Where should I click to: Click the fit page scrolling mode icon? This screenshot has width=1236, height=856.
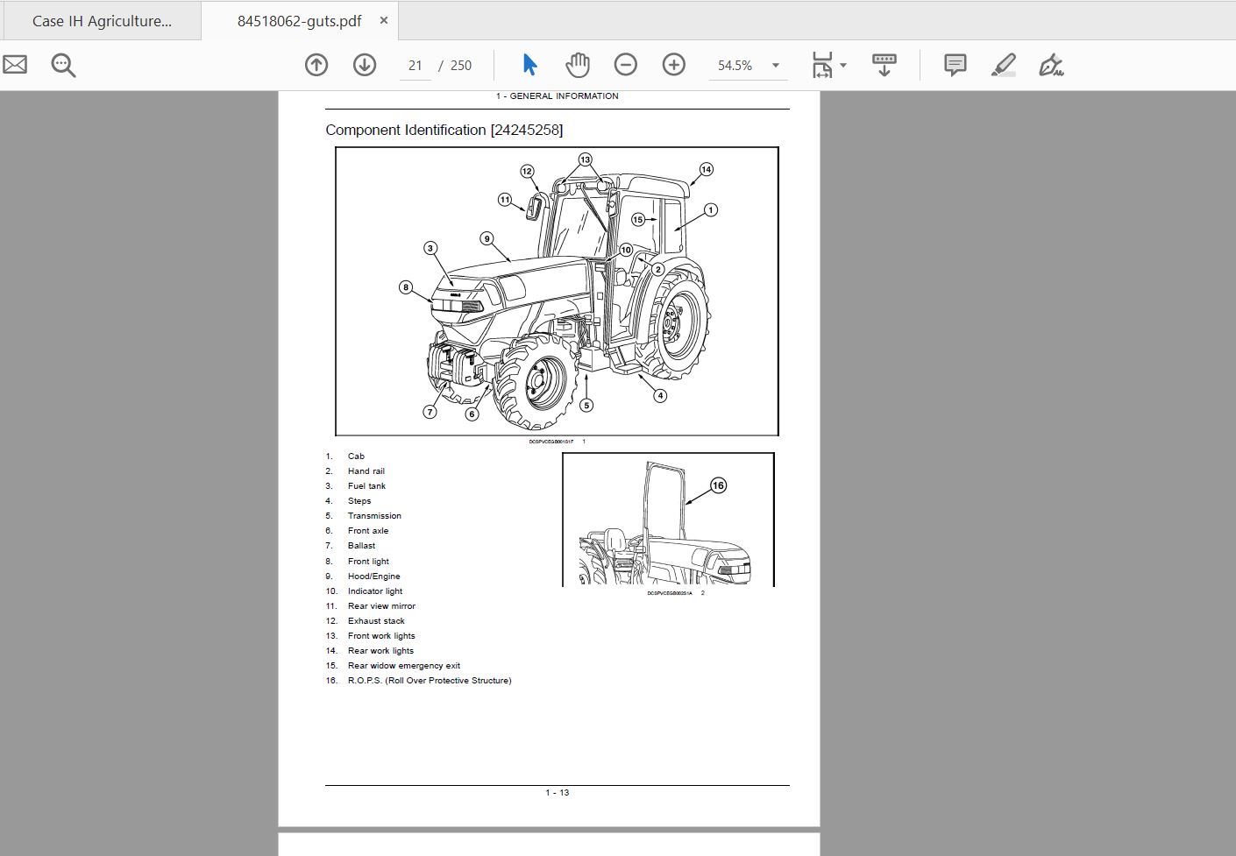click(821, 65)
